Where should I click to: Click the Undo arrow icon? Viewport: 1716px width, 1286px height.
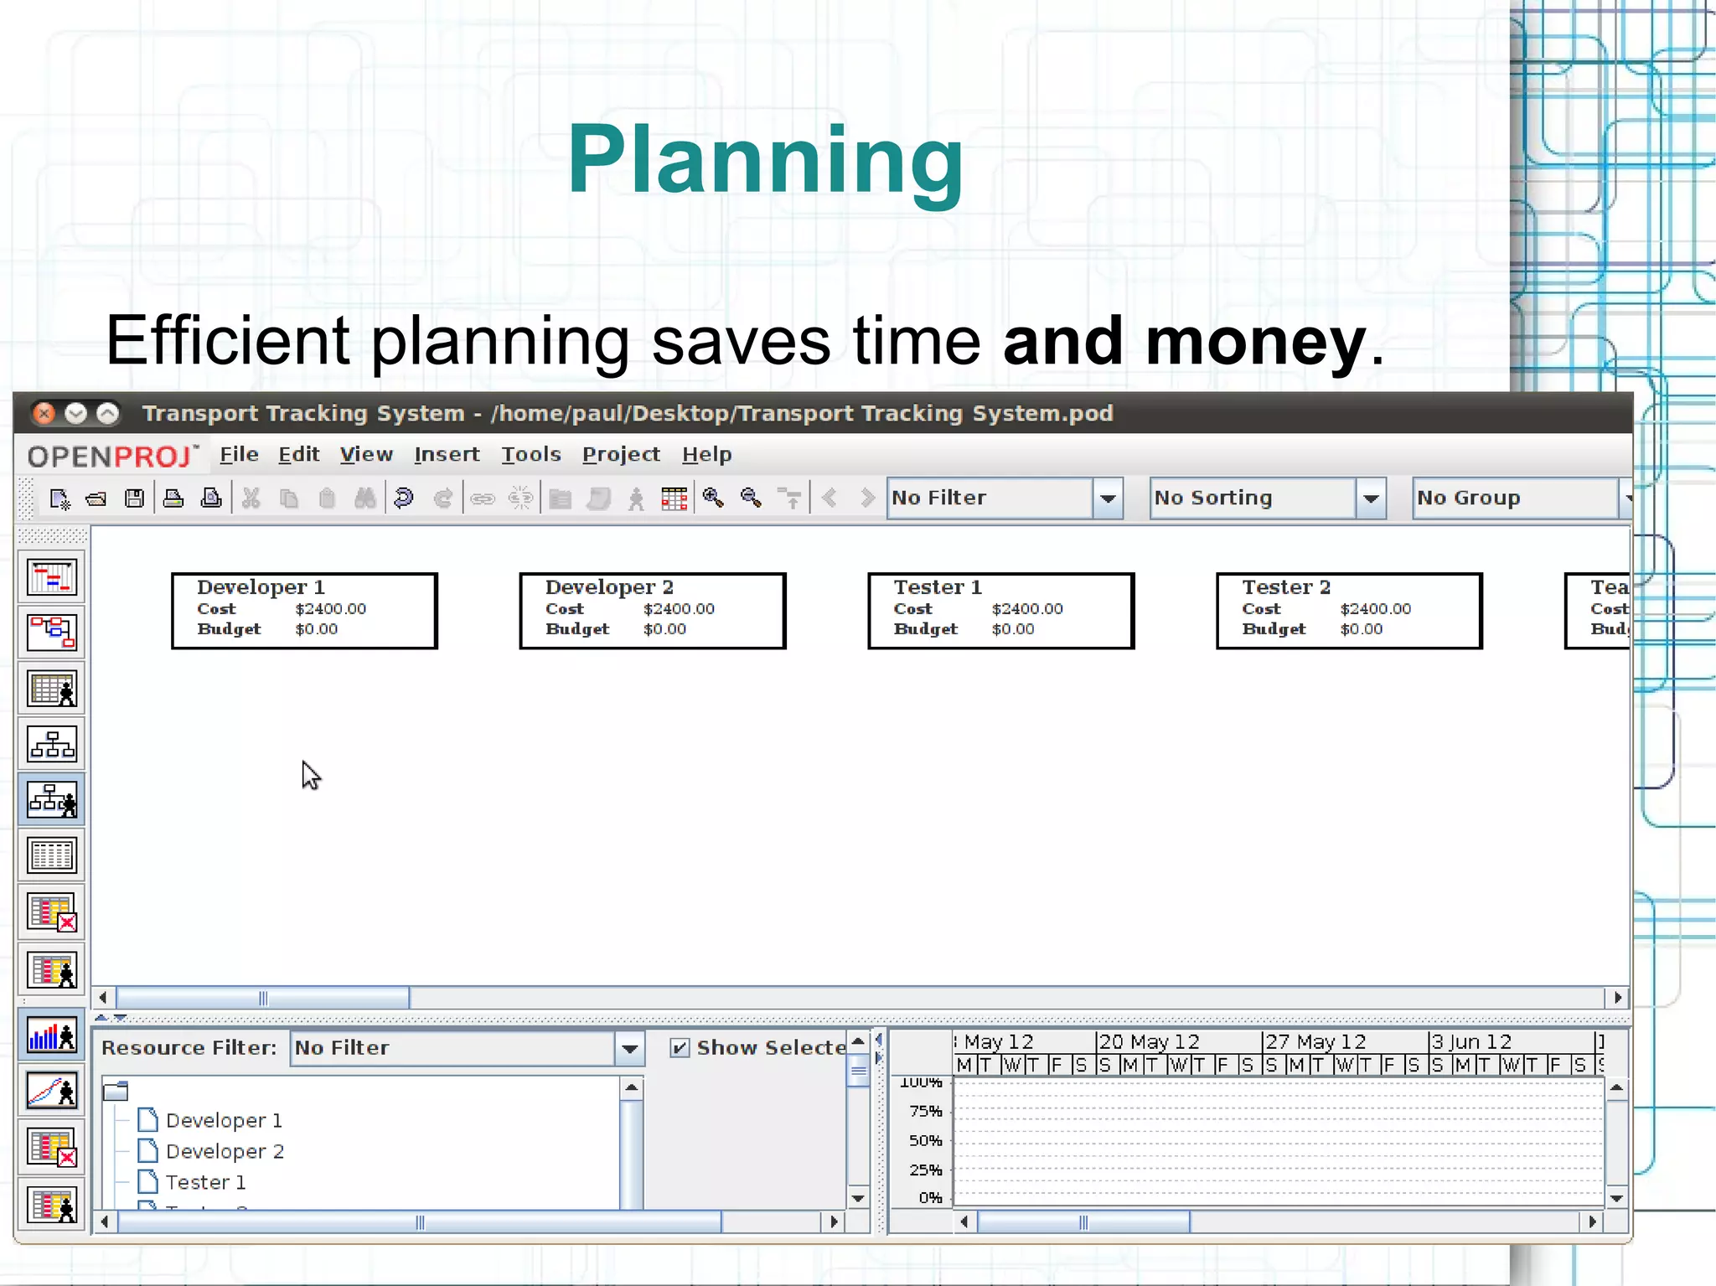[404, 499]
